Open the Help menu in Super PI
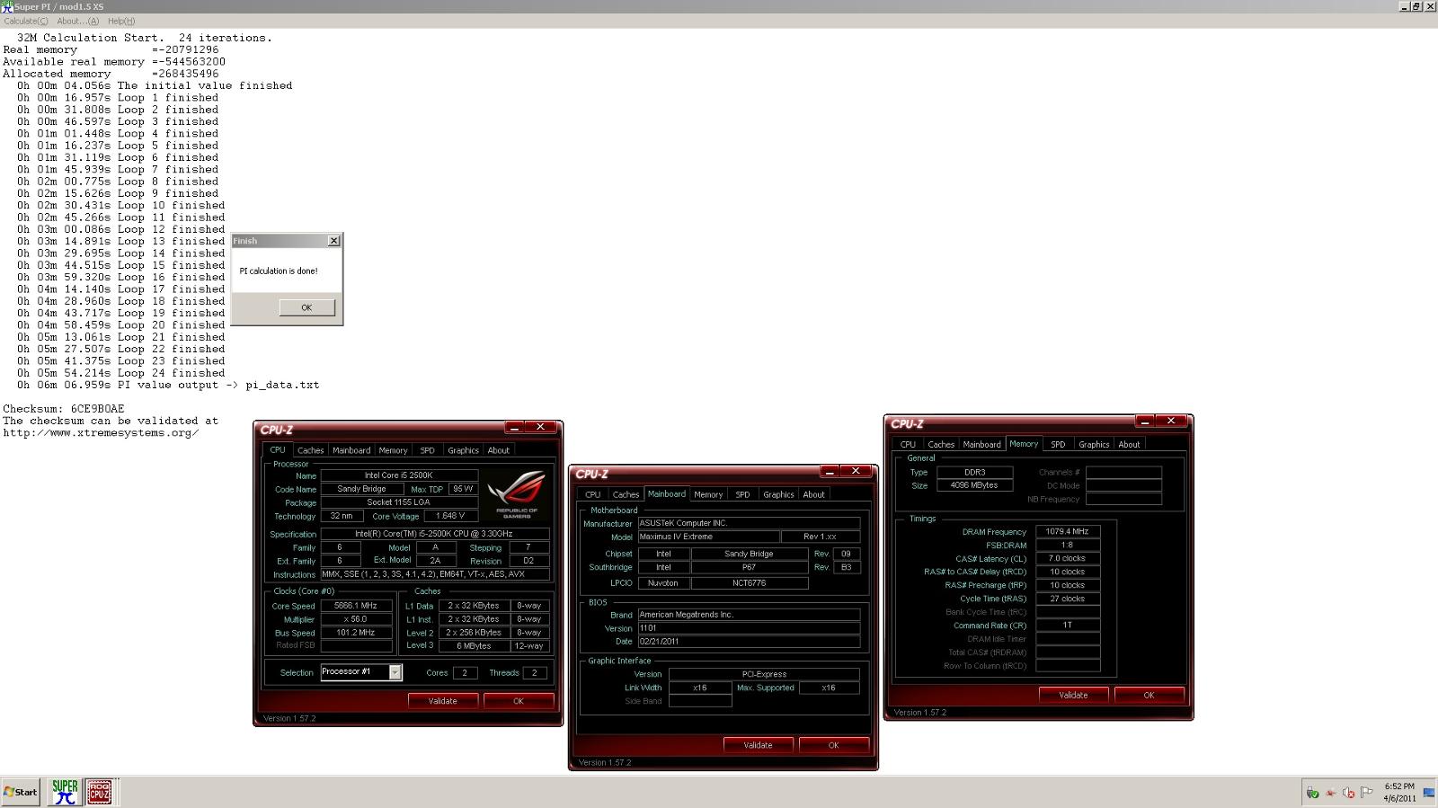 pyautogui.click(x=121, y=21)
